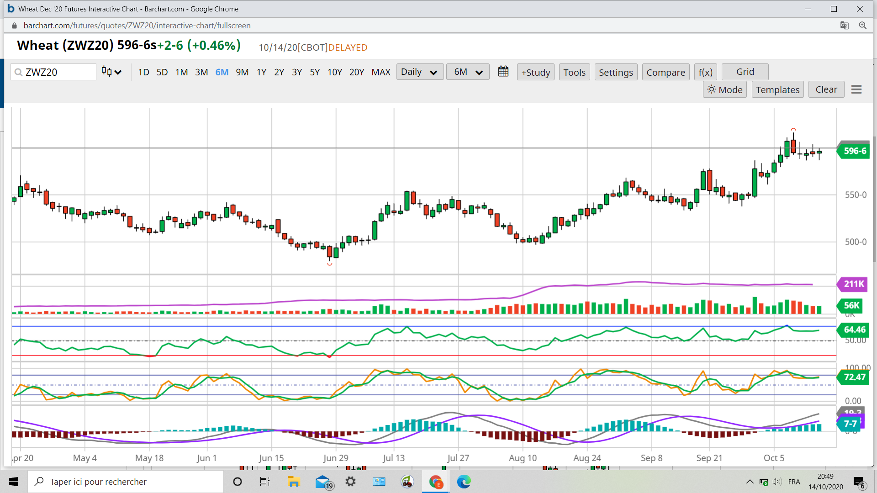Expand the Daily frequency dropdown
Image resolution: width=877 pixels, height=493 pixels.
419,72
